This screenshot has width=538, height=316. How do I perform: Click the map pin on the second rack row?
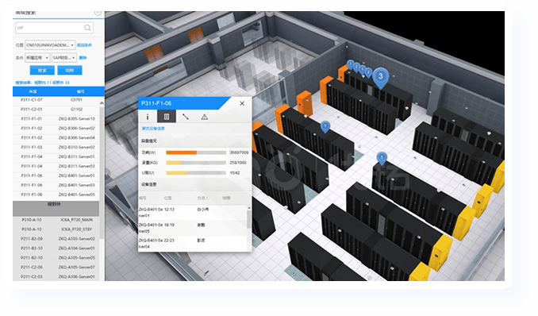[x=325, y=127]
